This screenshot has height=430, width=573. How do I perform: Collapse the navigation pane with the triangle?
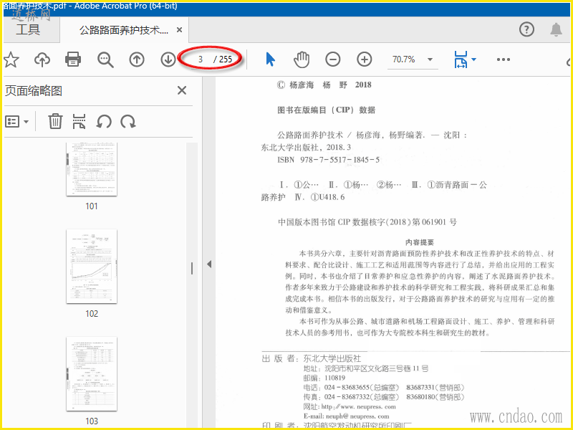point(209,264)
